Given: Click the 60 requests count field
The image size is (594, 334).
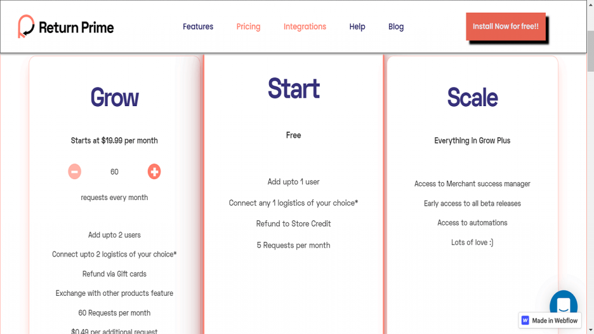Looking at the screenshot, I should (114, 171).
